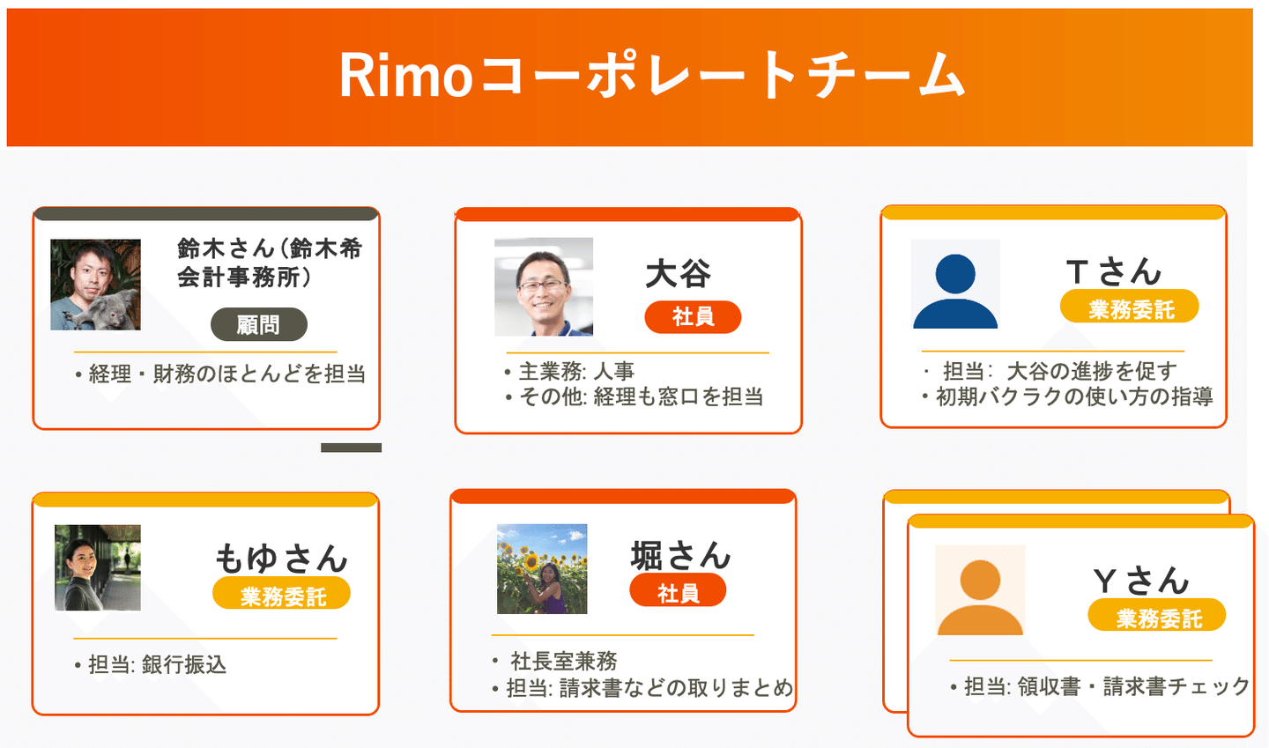Click the gray "顧問" badge
This screenshot has width=1269, height=748.
[259, 325]
